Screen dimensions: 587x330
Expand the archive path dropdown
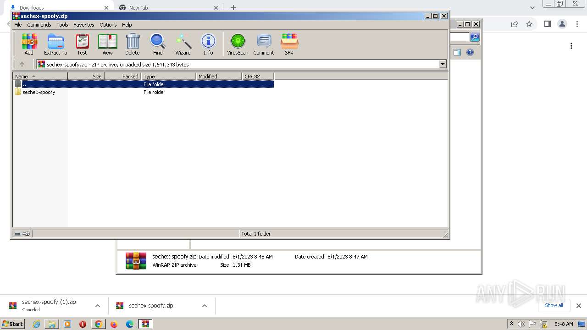(x=443, y=65)
